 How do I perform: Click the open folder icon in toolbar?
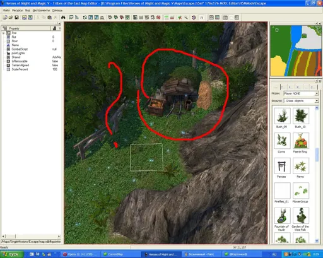(x=11, y=18)
